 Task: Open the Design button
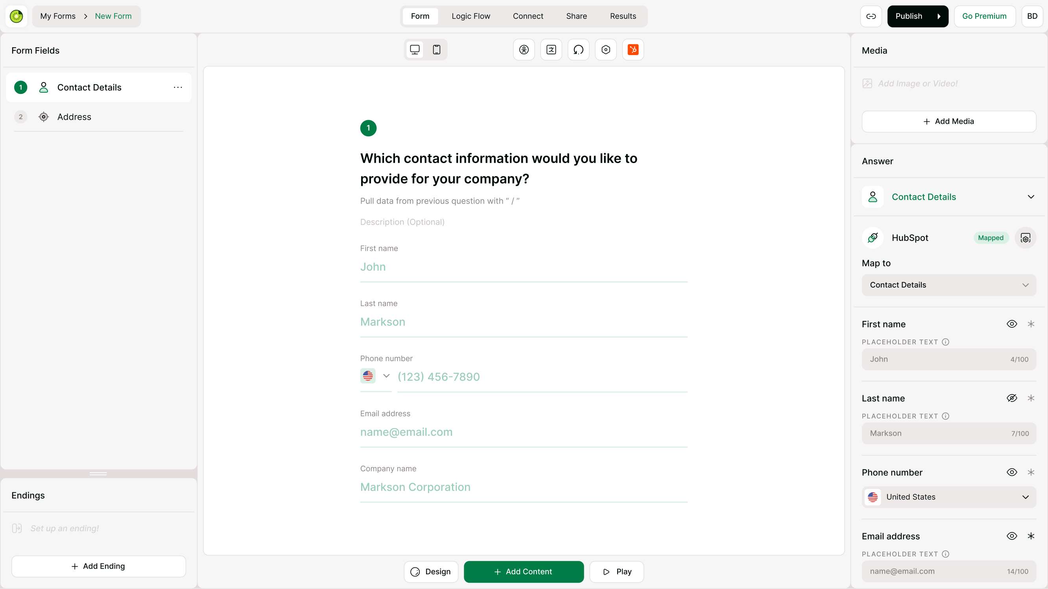[x=431, y=572]
